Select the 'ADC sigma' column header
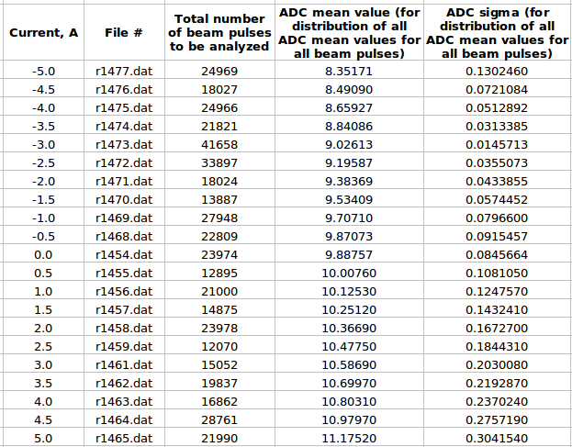The width and height of the screenshot is (572, 447). [498, 33]
